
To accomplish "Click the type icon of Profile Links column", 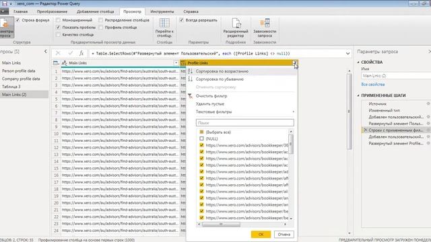I will click(183, 63).
